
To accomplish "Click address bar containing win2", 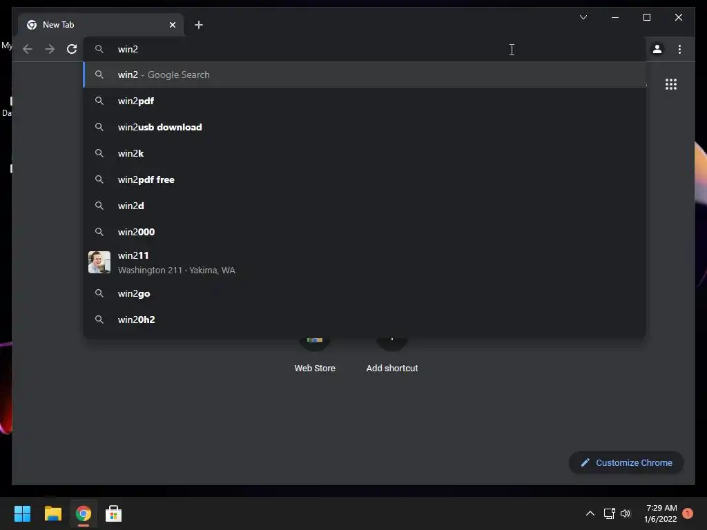I will click(365, 49).
